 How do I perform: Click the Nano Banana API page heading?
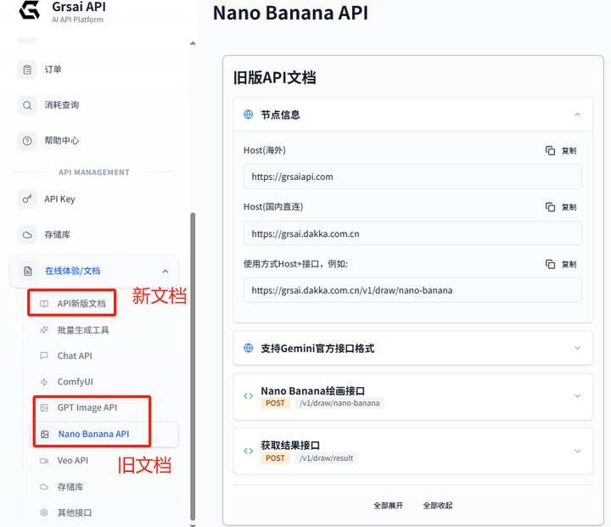290,13
